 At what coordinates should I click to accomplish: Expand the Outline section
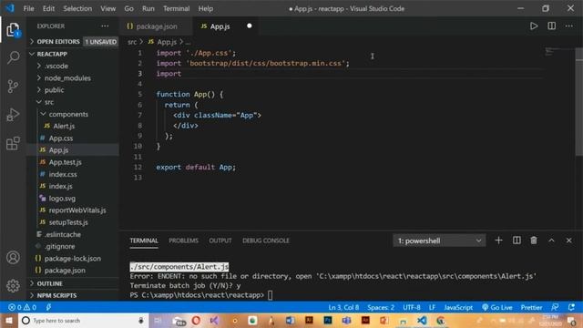coord(74,283)
